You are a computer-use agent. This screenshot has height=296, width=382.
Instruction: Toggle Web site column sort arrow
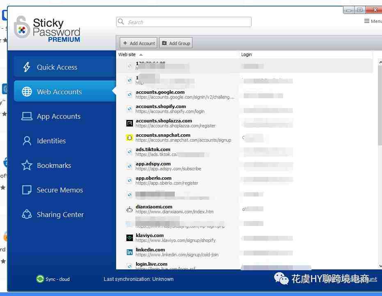coord(141,55)
